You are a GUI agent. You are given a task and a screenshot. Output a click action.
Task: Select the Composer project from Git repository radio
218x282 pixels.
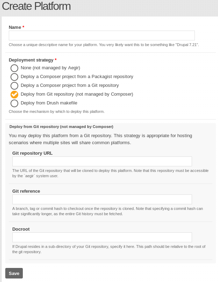click(14, 86)
